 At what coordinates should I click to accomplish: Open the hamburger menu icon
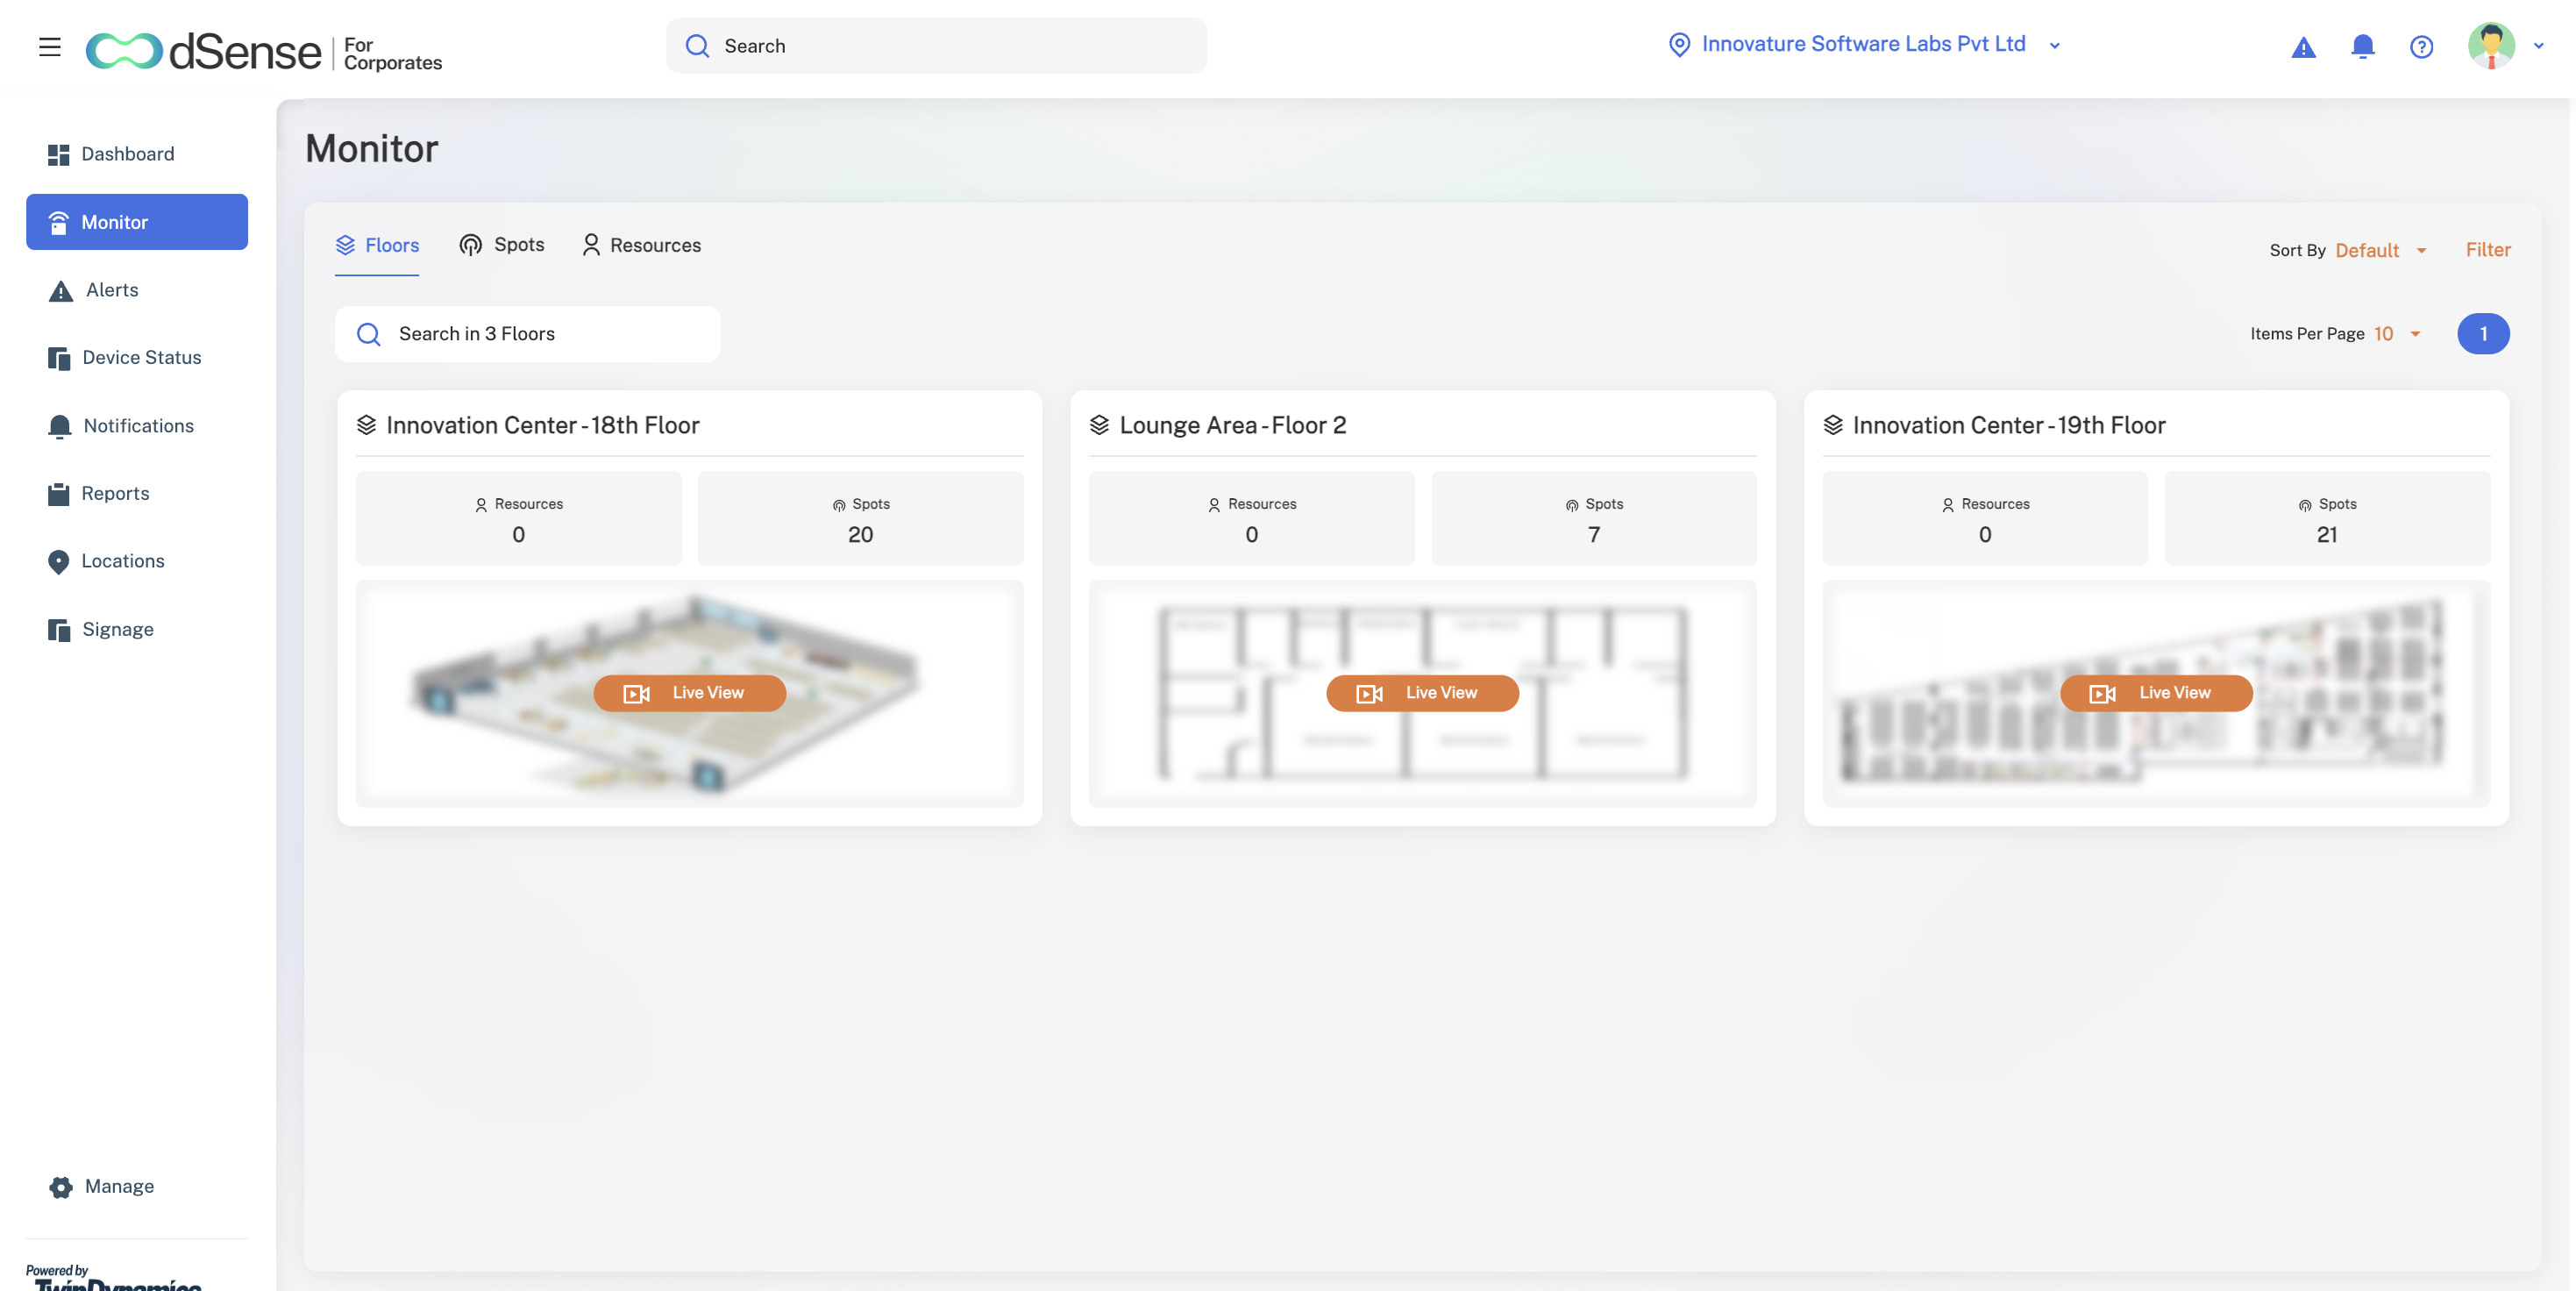pos(50,46)
